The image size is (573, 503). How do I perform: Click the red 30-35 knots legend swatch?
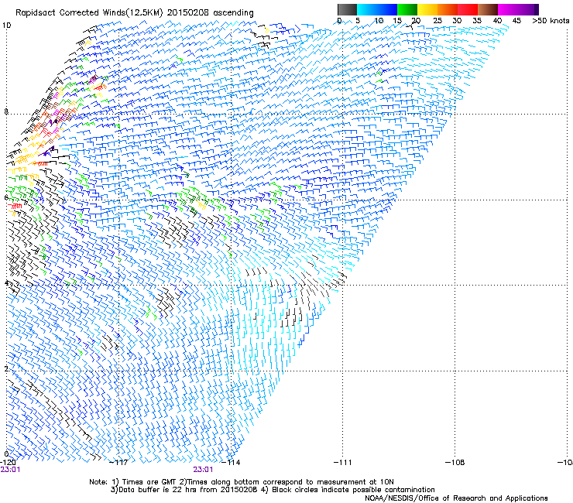pyautogui.click(x=468, y=9)
